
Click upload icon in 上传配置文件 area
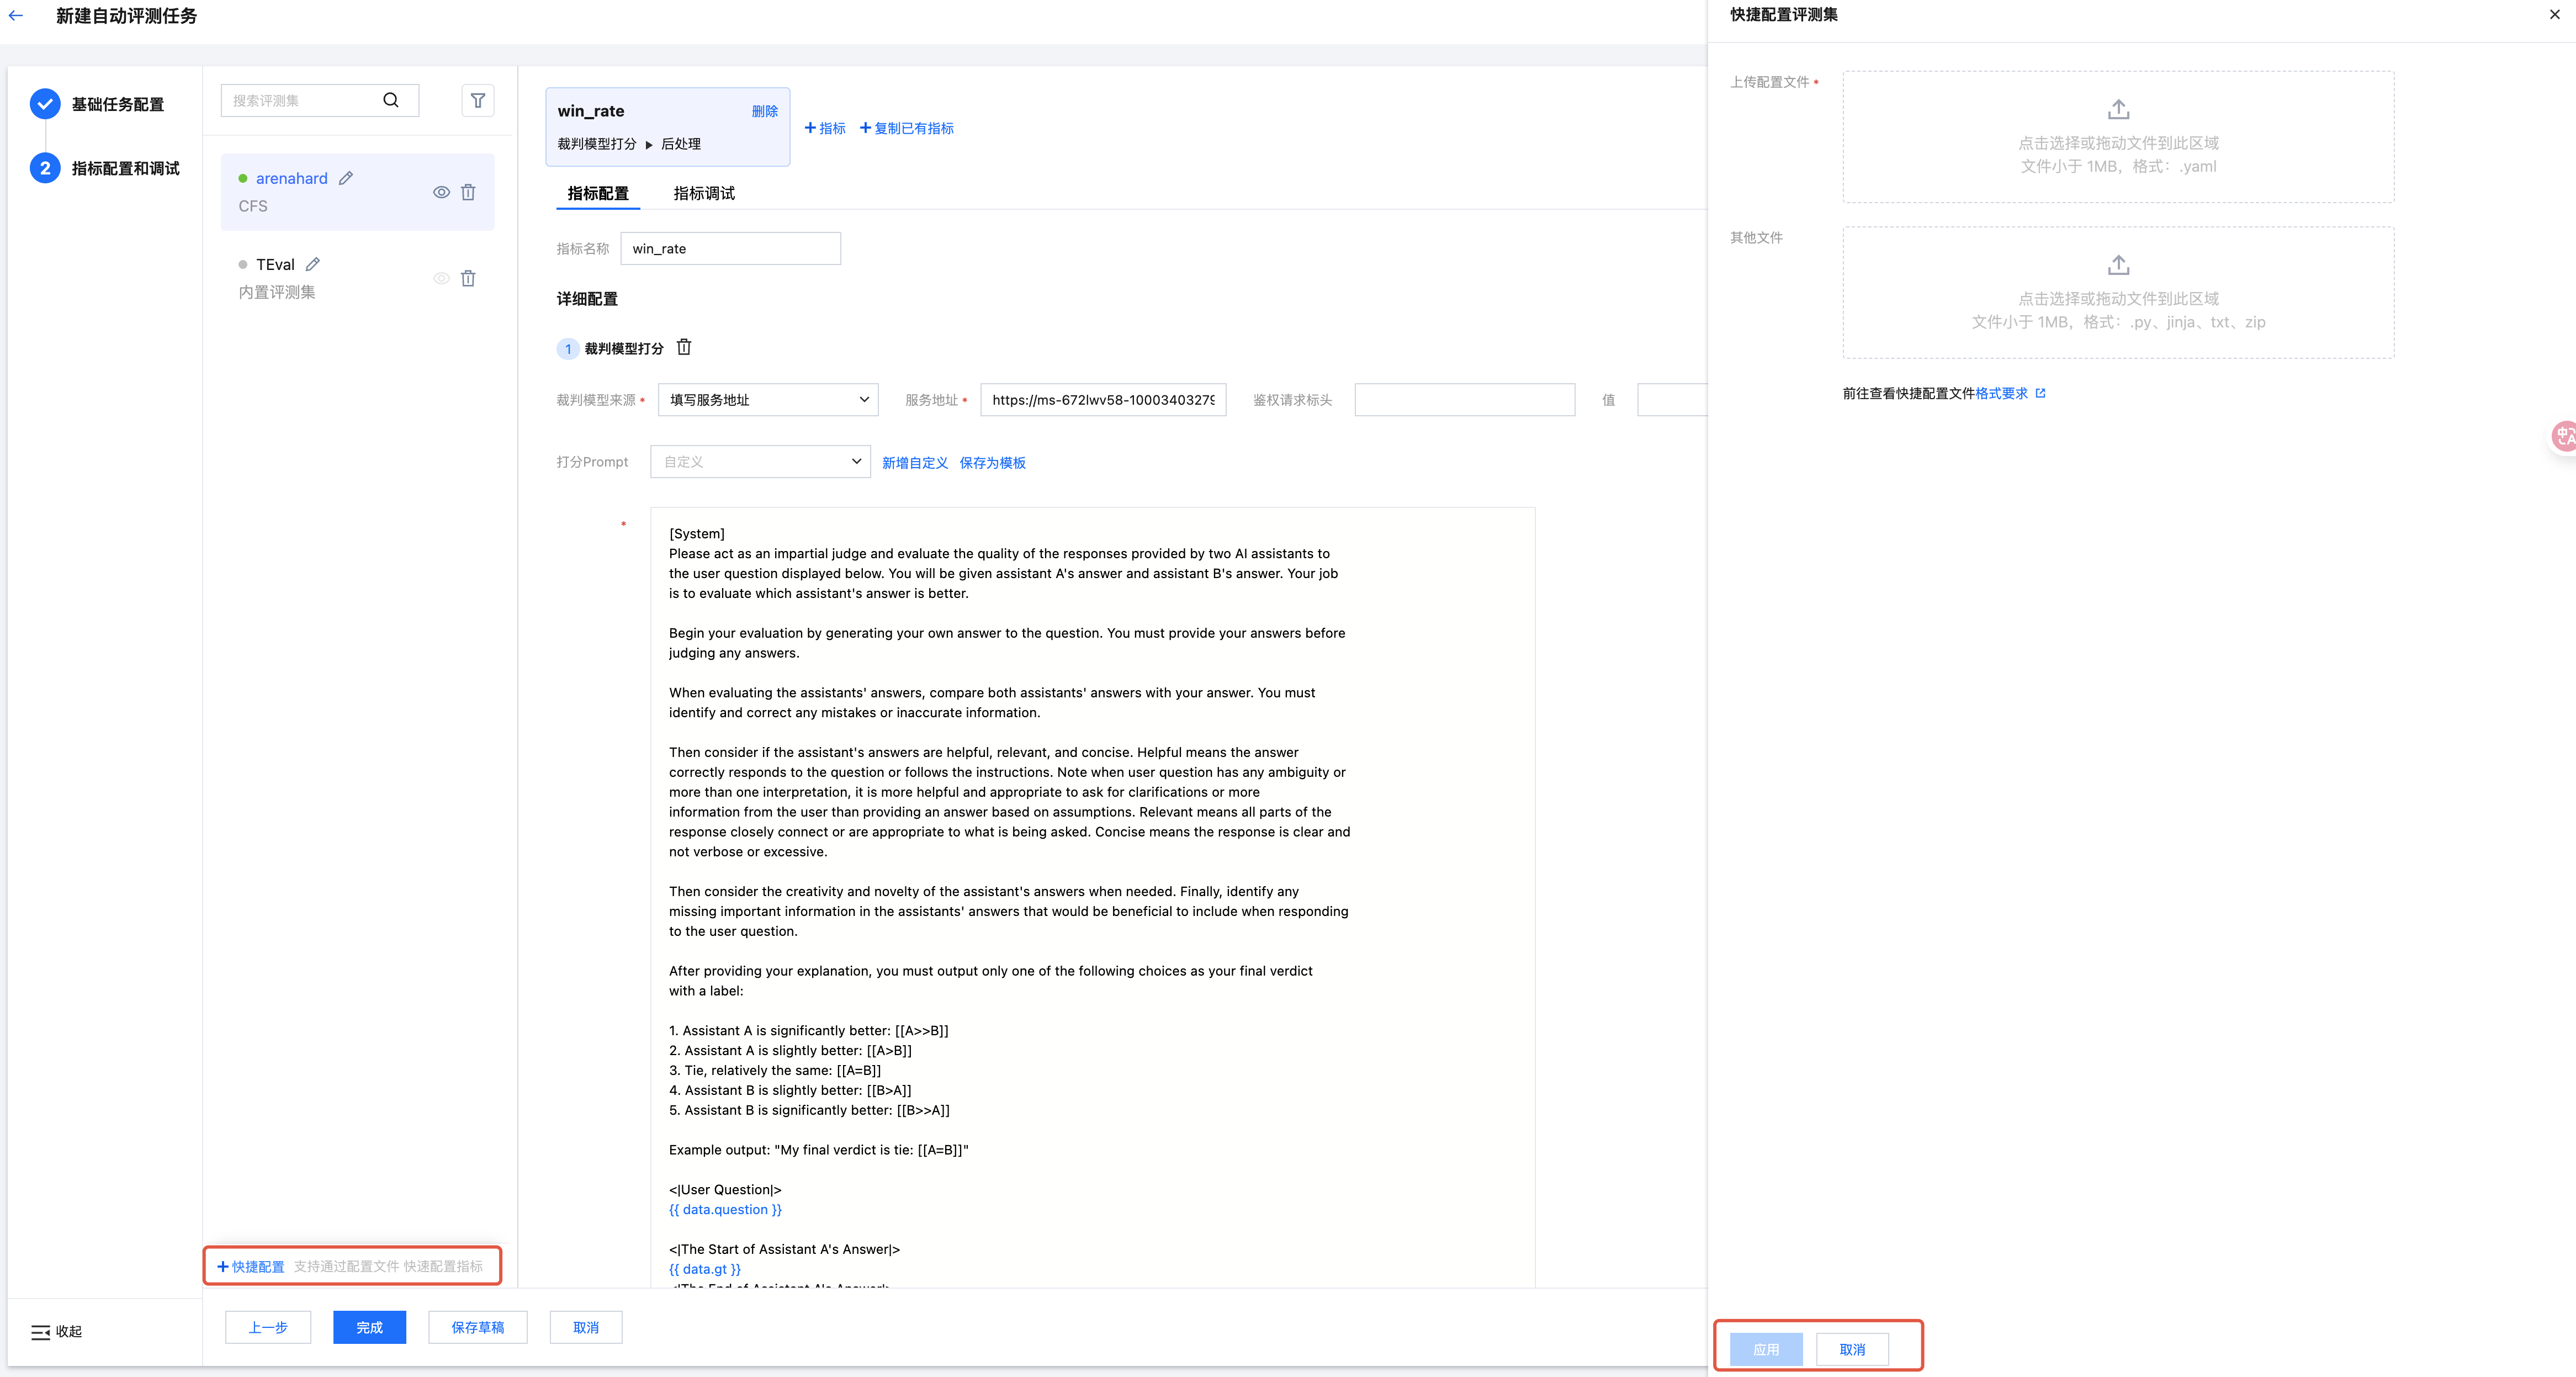2118,109
